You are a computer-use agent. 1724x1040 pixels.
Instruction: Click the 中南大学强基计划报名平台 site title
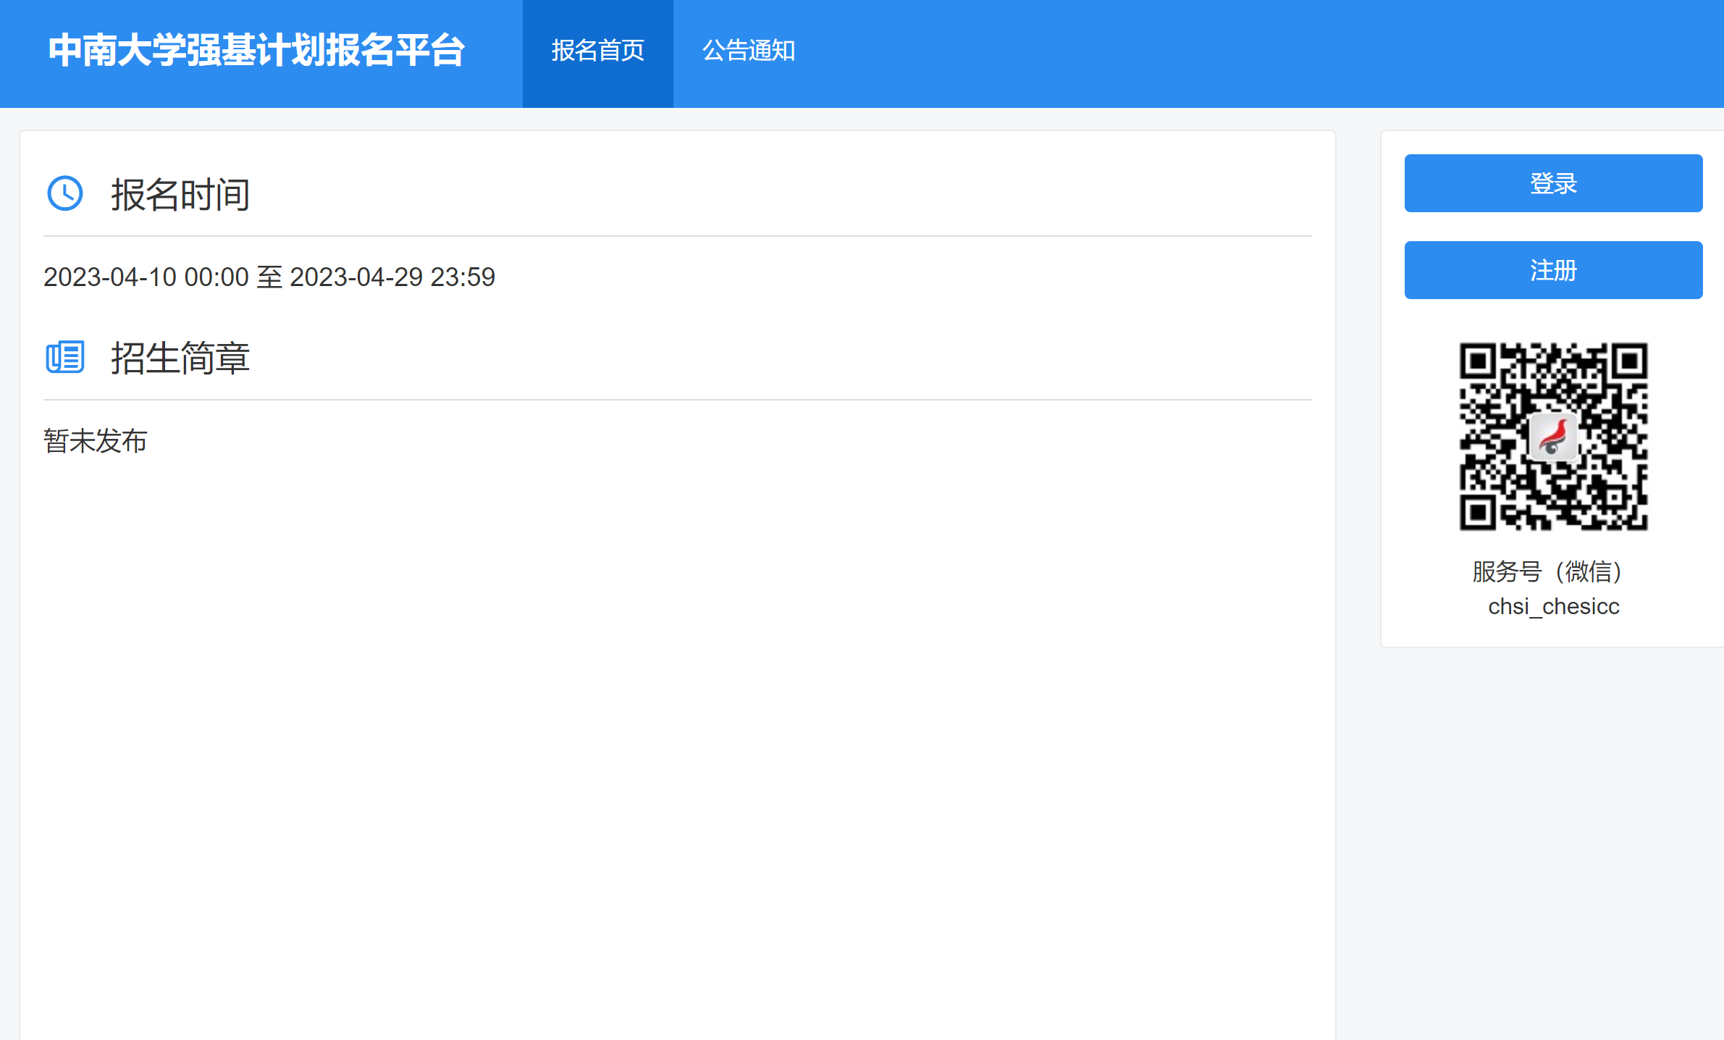[256, 51]
